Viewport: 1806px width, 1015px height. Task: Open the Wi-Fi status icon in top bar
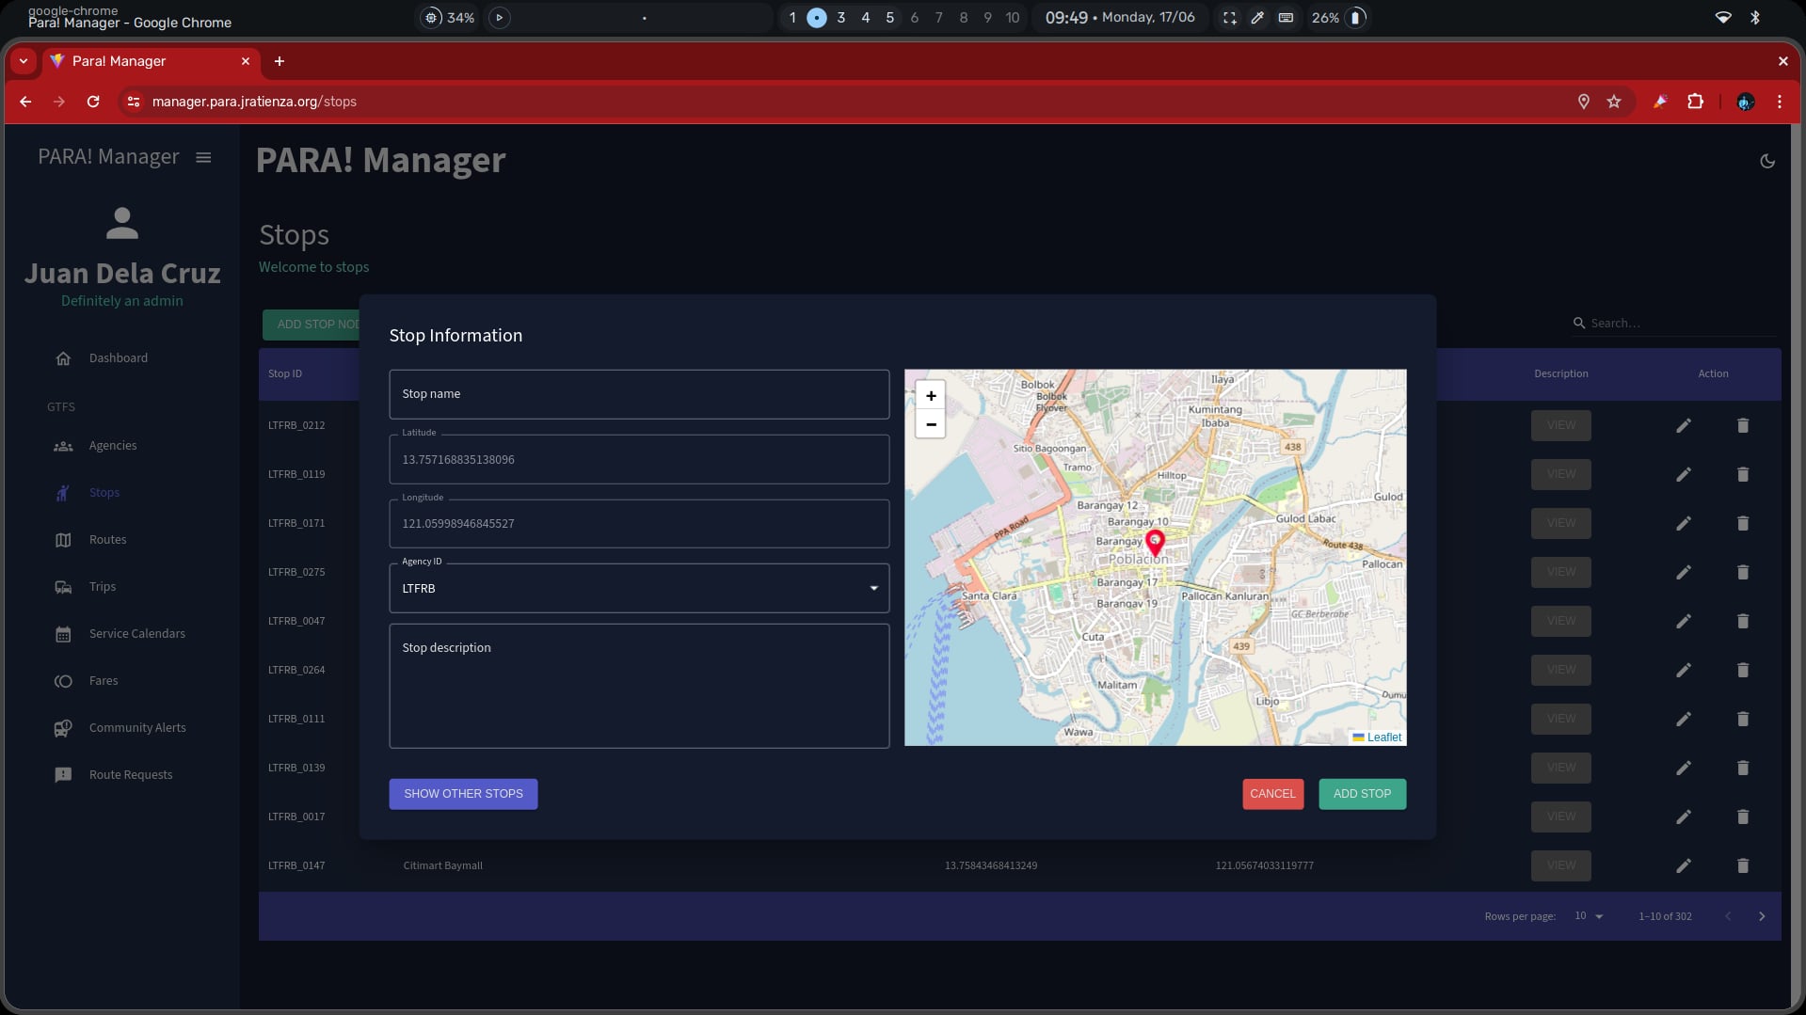(x=1723, y=18)
